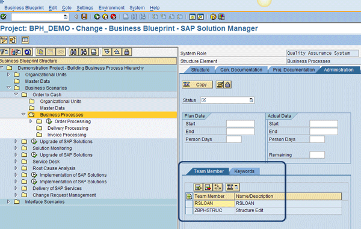This screenshot has height=229, width=361.
Task: Select the RSLOAN row selector box
Action: coord(190,203)
